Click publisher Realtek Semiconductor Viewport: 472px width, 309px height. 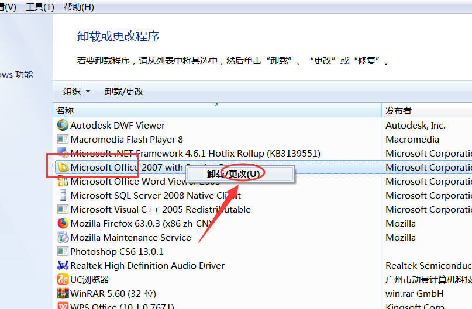click(429, 265)
